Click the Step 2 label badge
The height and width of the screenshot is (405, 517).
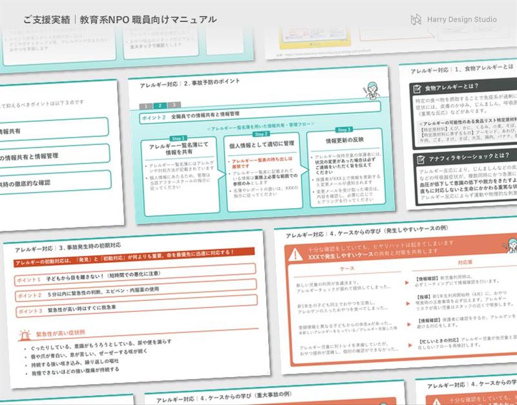click(261, 134)
